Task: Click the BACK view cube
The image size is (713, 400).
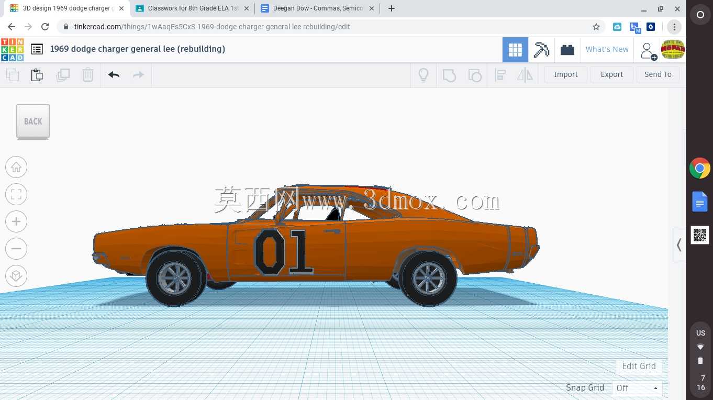Action: coord(33,122)
